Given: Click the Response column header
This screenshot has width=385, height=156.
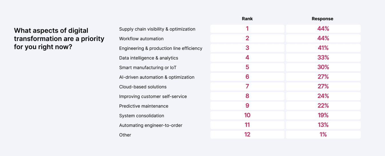Looking at the screenshot, I should click(x=322, y=19).
